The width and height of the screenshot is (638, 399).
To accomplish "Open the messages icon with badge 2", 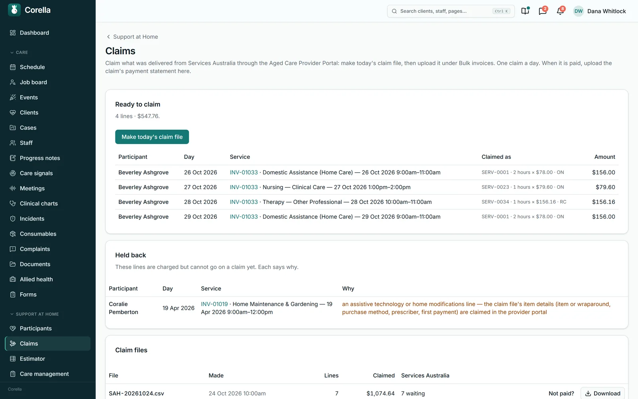I will point(543,11).
